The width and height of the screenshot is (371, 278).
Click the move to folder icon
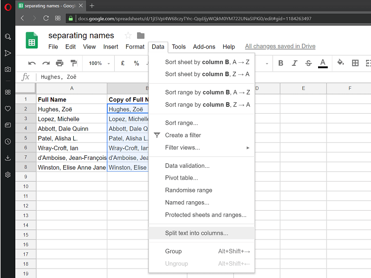[141, 36]
